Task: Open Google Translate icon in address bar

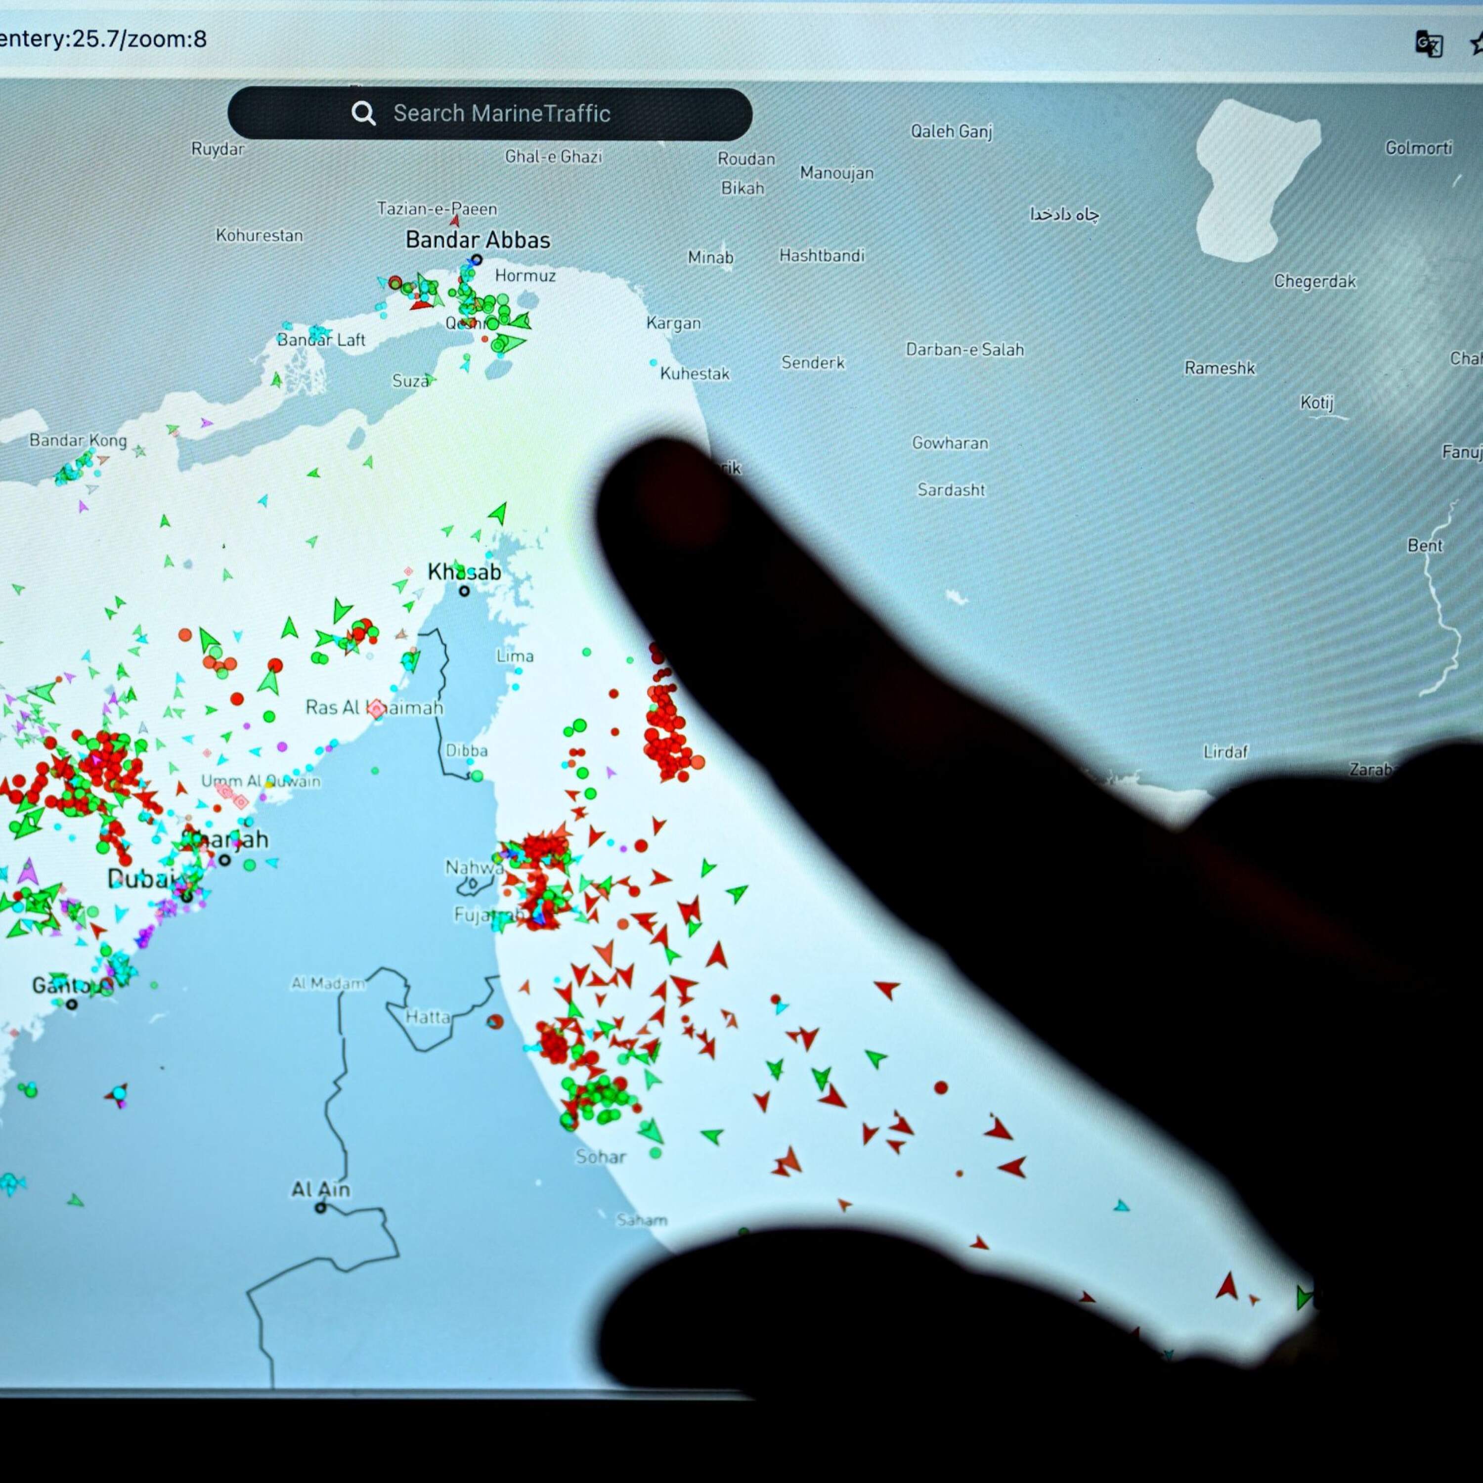Action: pyautogui.click(x=1429, y=44)
